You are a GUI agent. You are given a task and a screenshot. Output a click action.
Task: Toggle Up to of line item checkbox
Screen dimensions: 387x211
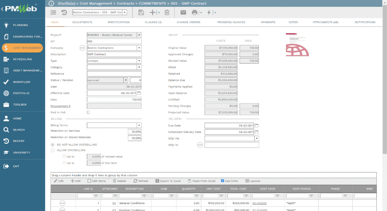pyautogui.click(x=64, y=163)
